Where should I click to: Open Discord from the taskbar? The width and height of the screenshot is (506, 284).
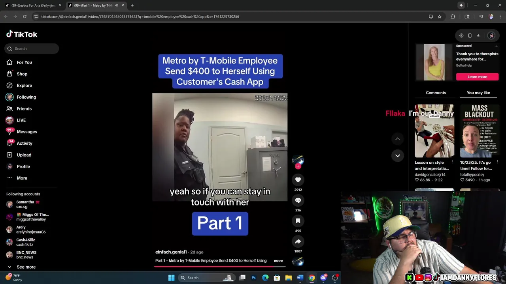[x=323, y=278]
